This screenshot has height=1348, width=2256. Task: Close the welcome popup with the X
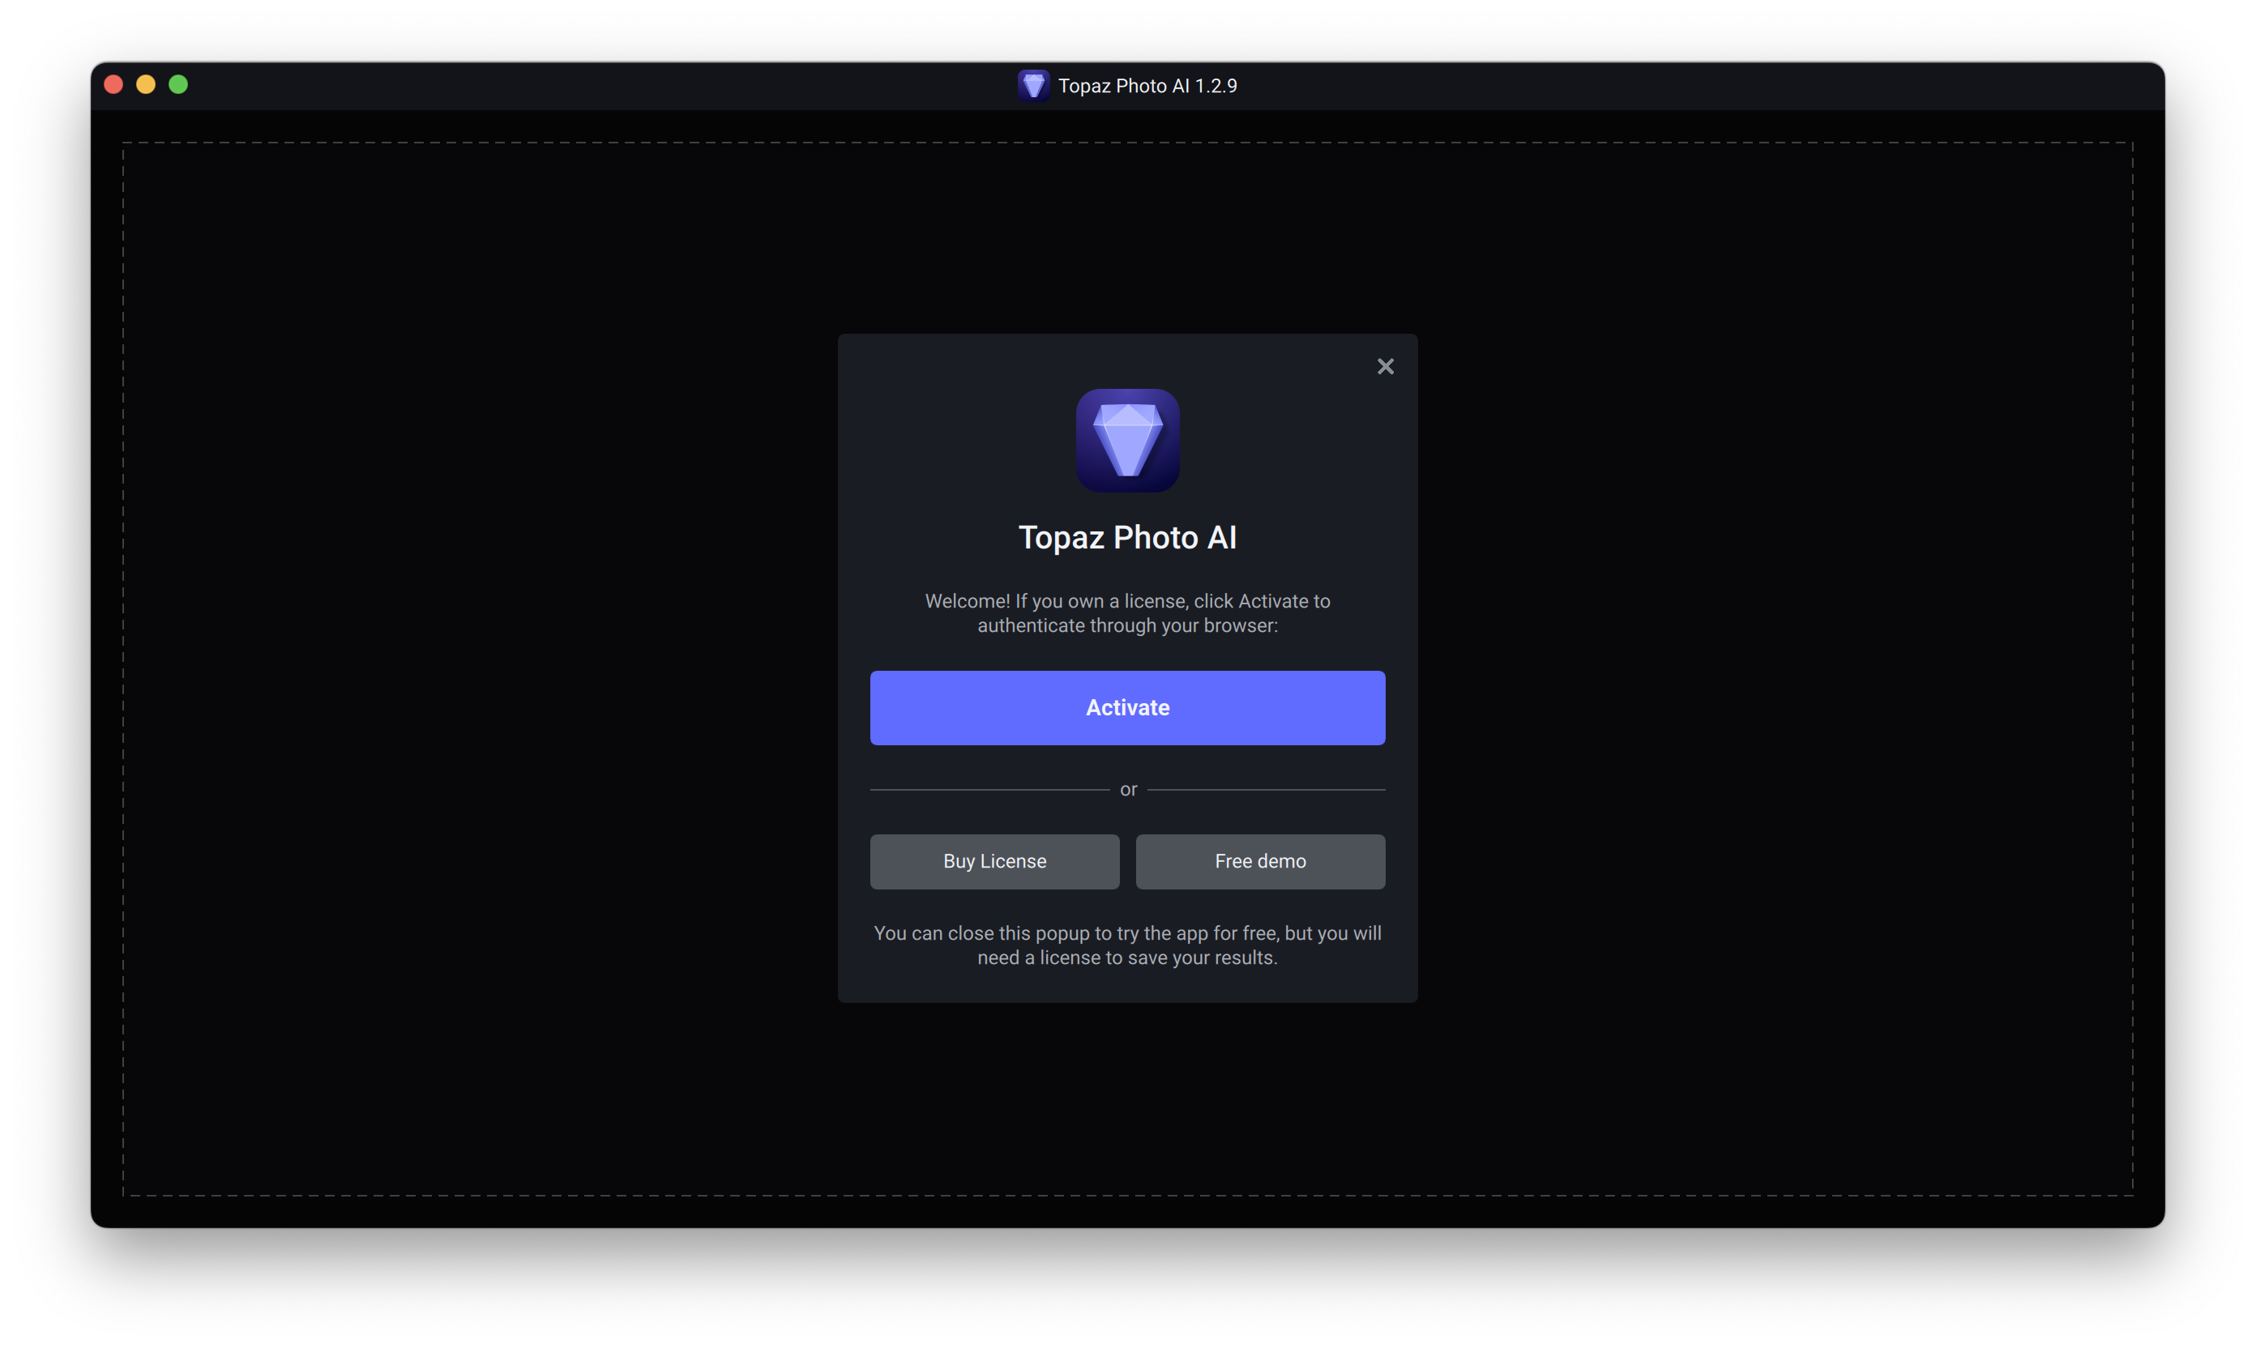coord(1385,366)
